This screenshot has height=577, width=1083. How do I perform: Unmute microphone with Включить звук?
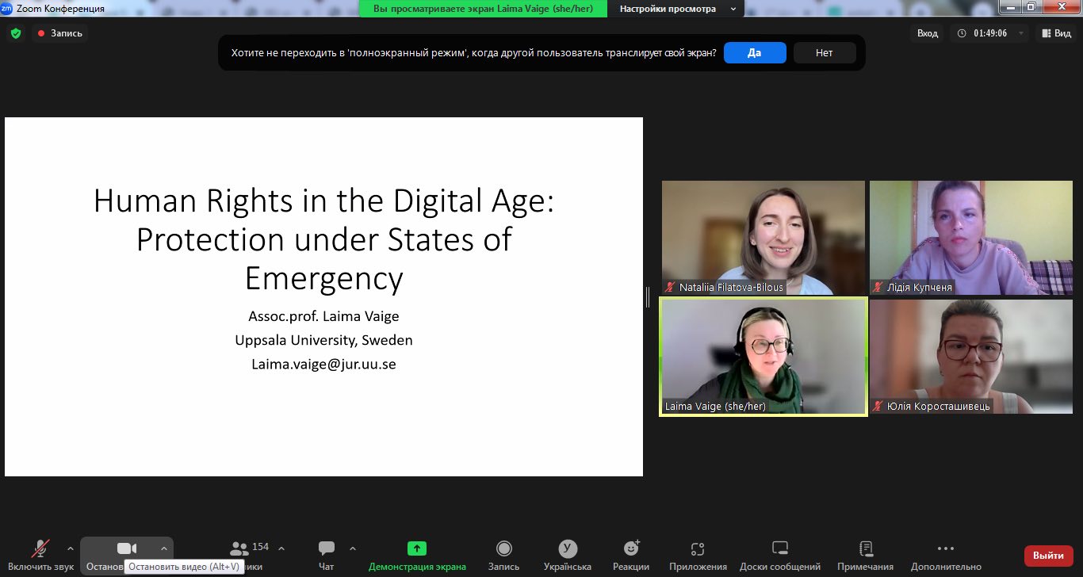(x=40, y=549)
